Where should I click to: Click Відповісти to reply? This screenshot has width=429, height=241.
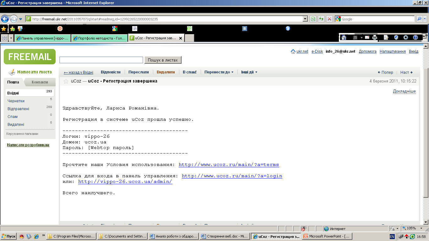111,72
